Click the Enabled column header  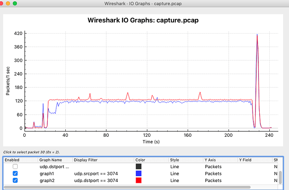(x=12, y=160)
